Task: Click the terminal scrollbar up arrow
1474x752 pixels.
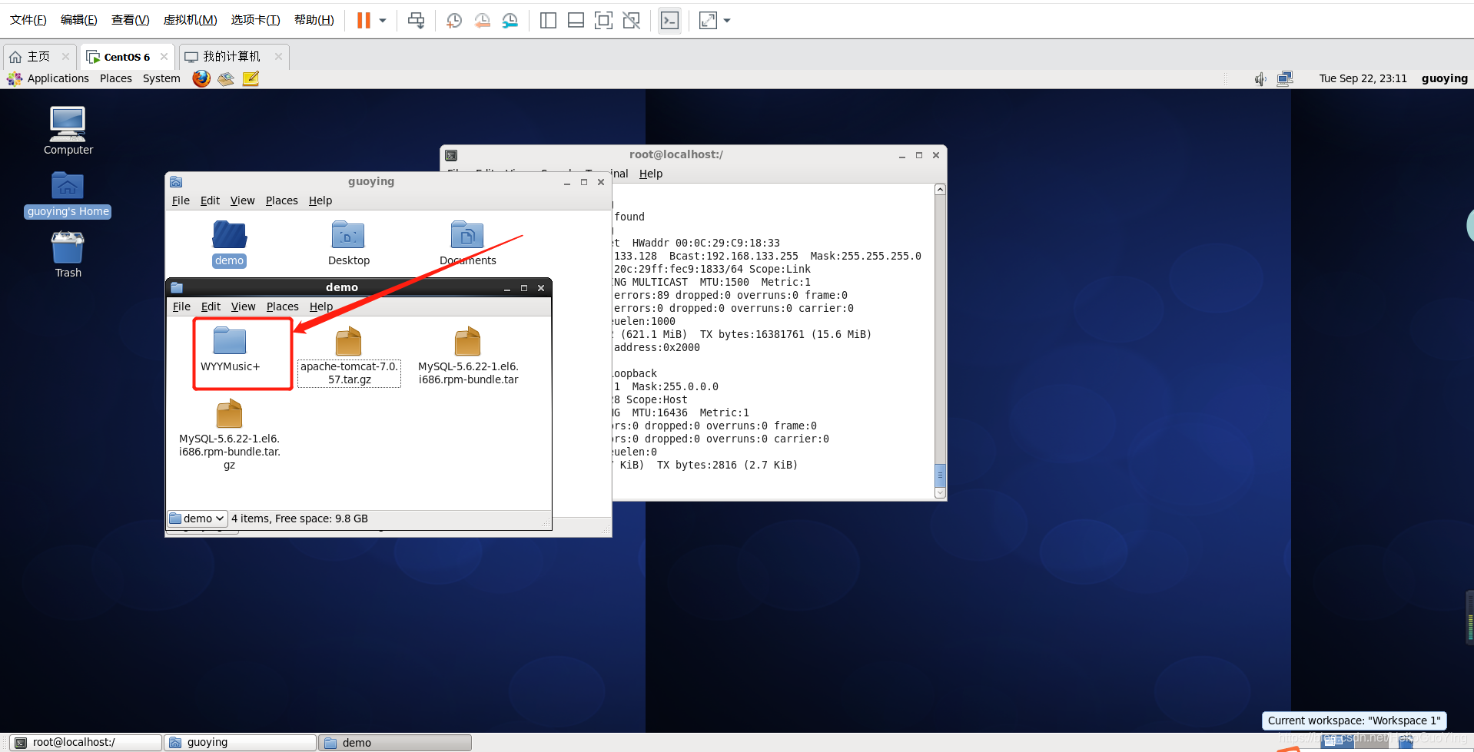Action: coord(940,190)
